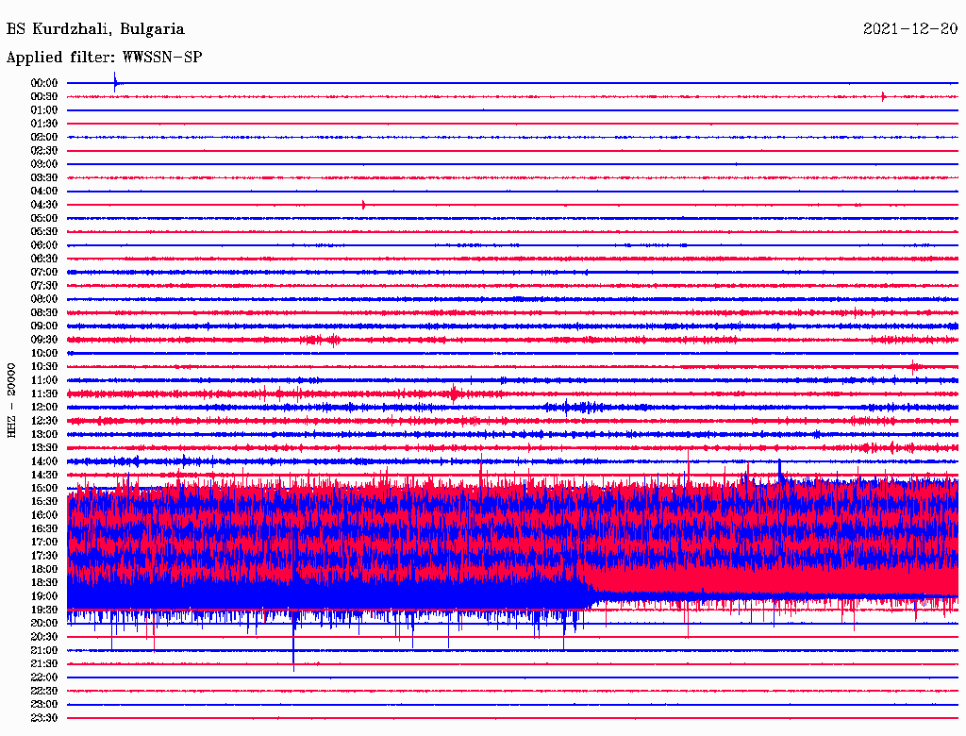Select the 19:30 time label
The image size is (966, 736).
click(44, 611)
